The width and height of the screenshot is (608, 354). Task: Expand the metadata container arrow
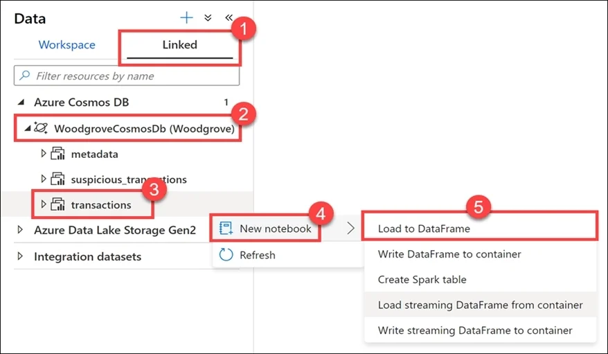[x=44, y=154]
